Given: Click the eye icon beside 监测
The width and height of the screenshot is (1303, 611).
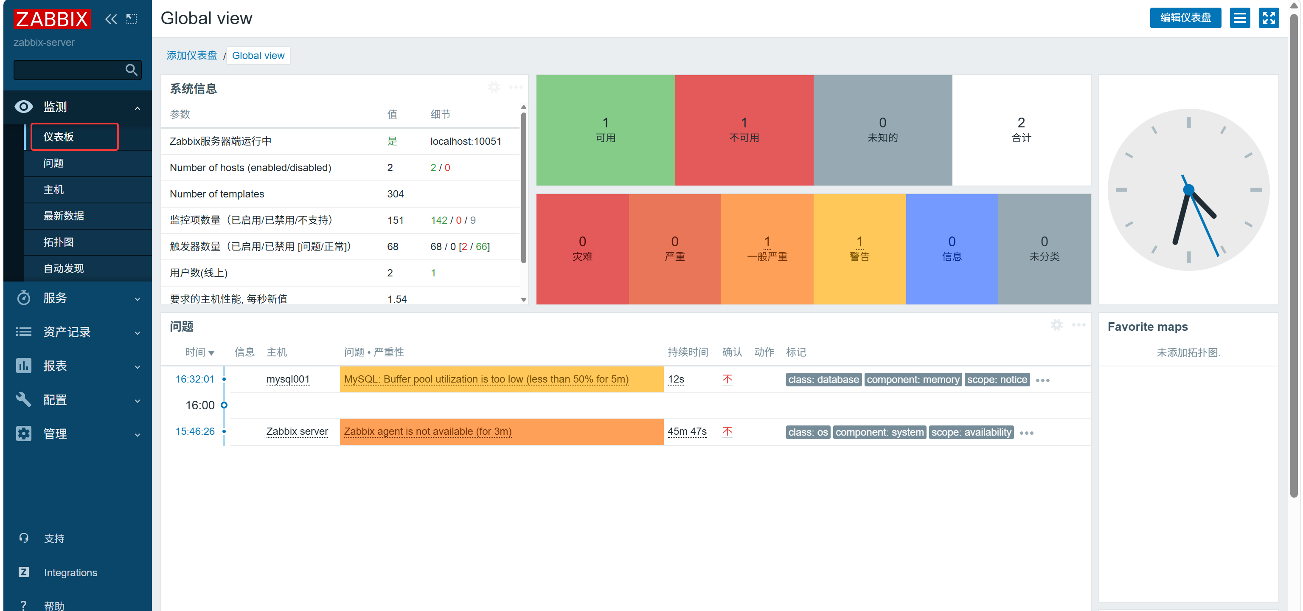Looking at the screenshot, I should 24,107.
